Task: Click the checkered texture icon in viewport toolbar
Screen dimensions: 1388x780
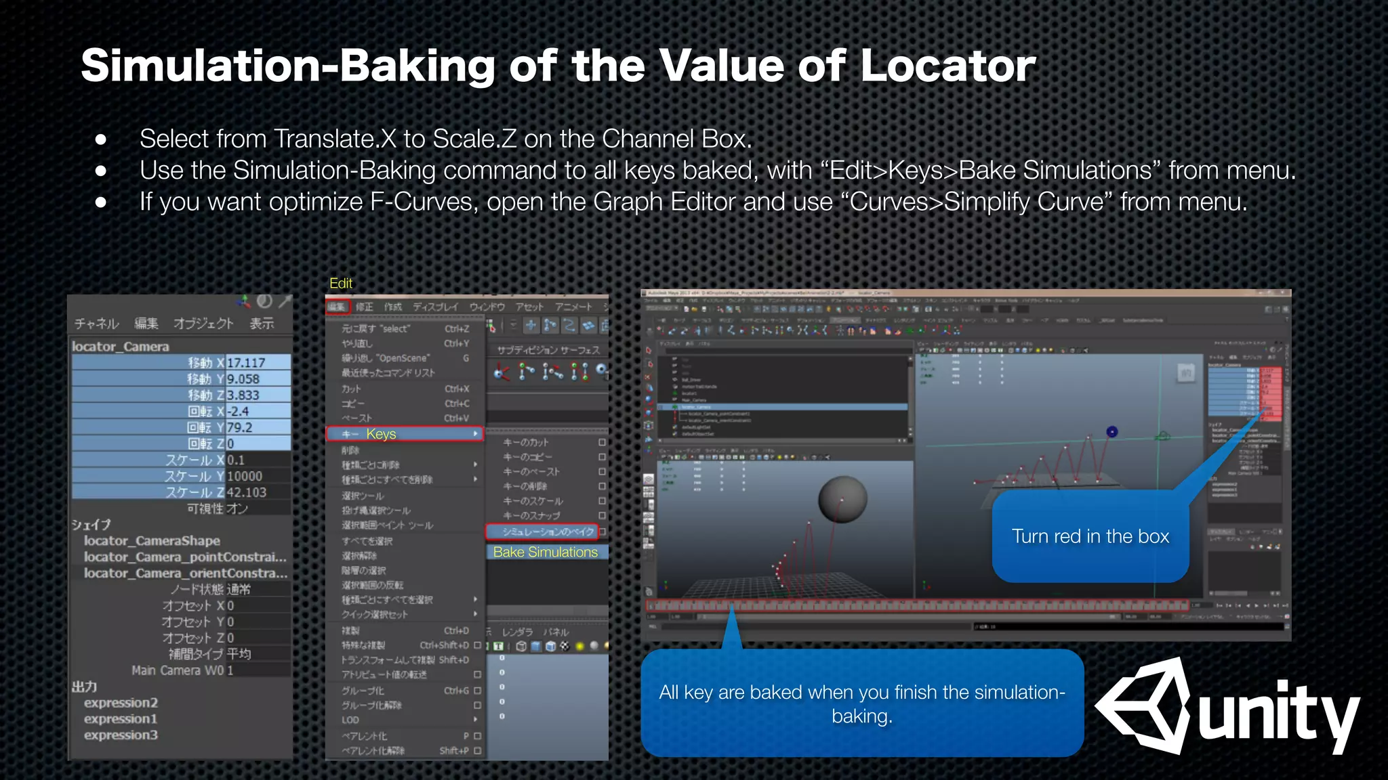Action: pyautogui.click(x=565, y=647)
